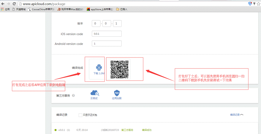Click the first version number box
This screenshot has height=134, width=261.
(96, 24)
